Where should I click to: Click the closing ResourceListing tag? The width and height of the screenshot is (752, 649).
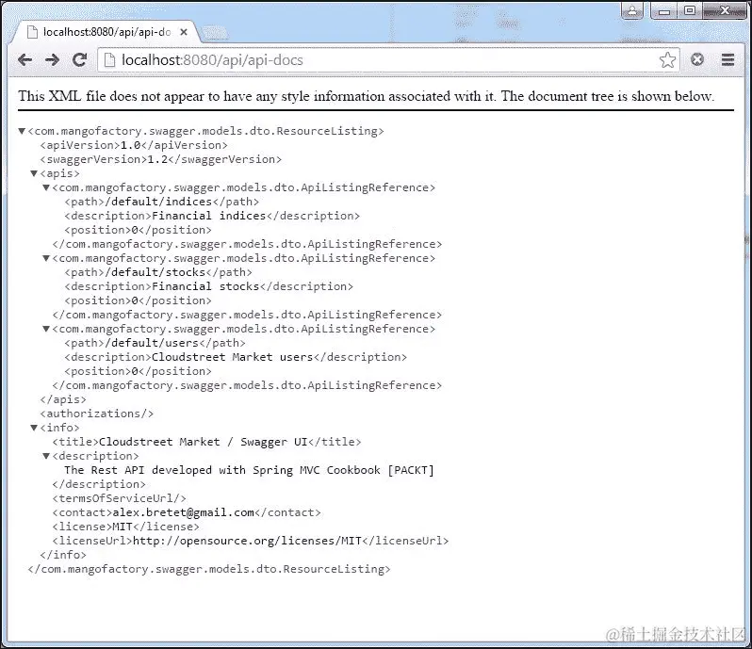tap(209, 570)
